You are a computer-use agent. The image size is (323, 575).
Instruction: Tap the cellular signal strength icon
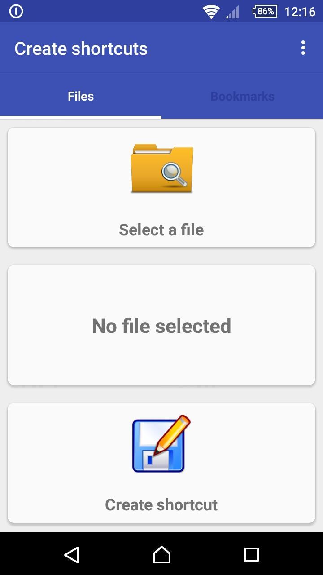232,12
